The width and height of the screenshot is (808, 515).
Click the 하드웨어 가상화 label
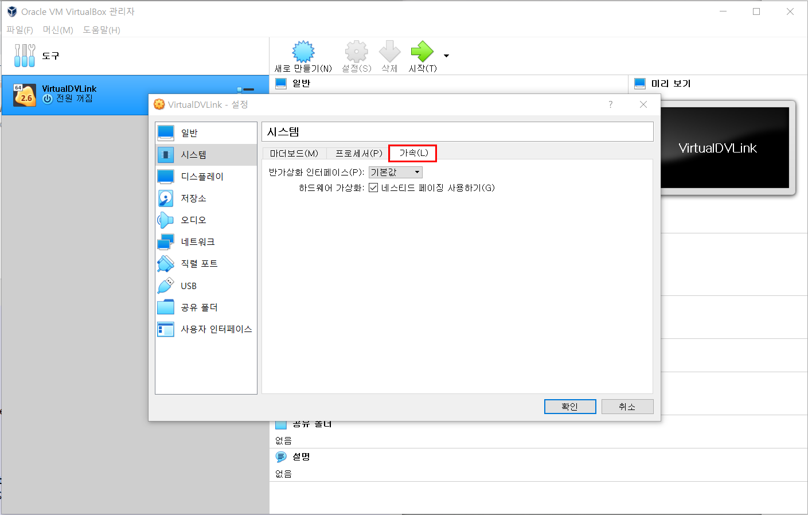(x=331, y=188)
